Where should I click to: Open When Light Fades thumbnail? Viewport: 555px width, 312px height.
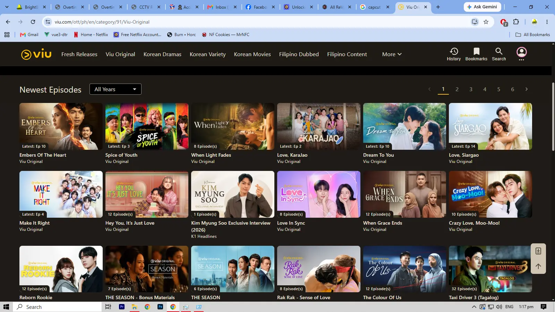[233, 126]
